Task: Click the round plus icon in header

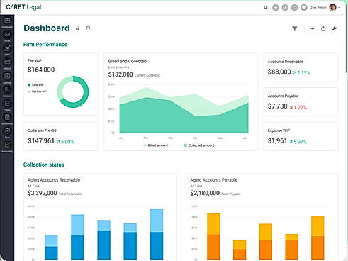Action: pos(275,8)
